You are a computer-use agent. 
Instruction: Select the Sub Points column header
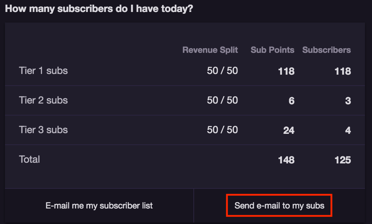pos(272,50)
